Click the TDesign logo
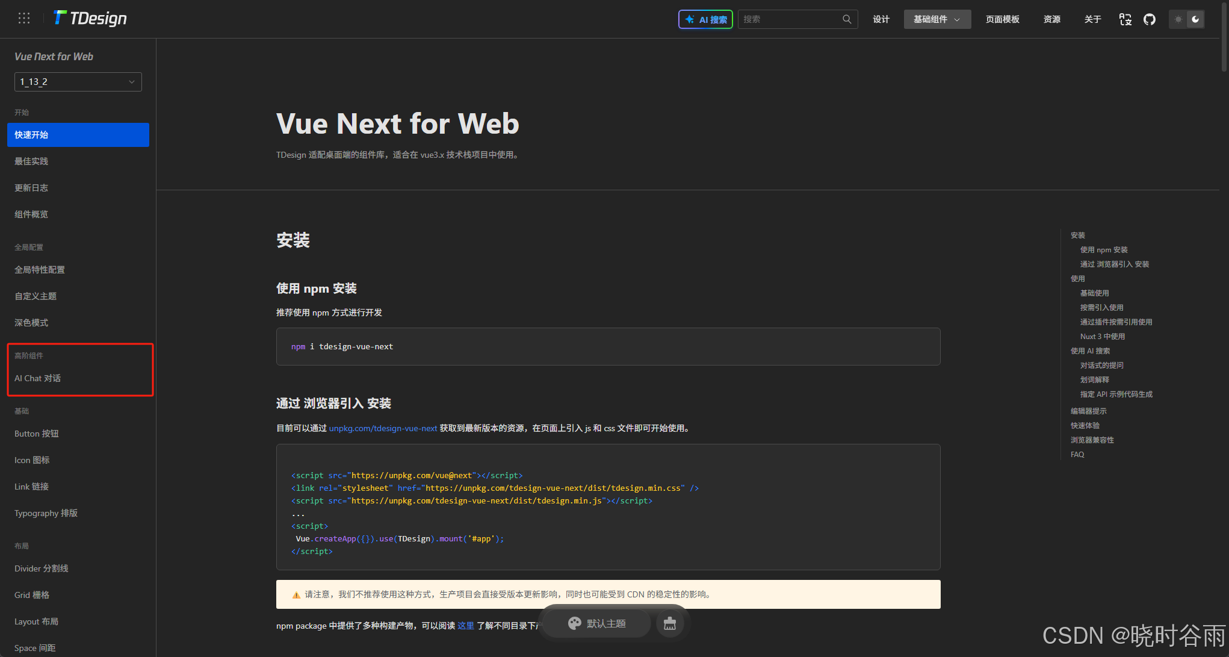The height and width of the screenshot is (657, 1229). pos(91,19)
